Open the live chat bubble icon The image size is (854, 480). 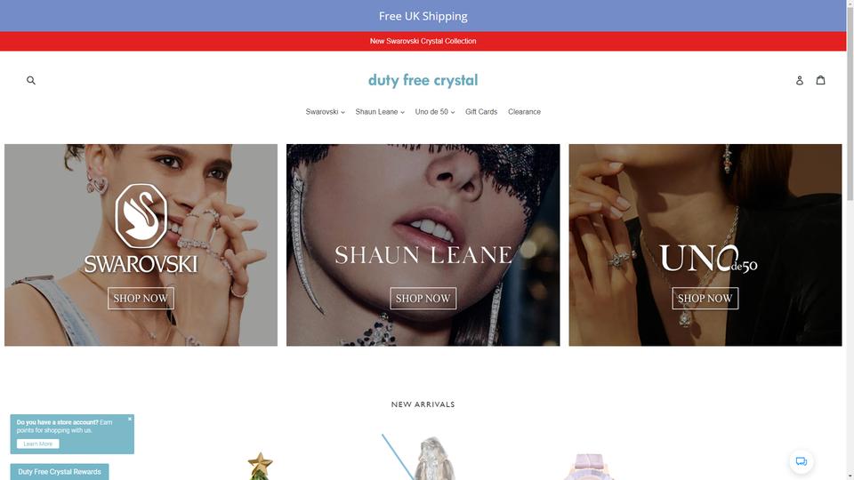[x=802, y=461]
